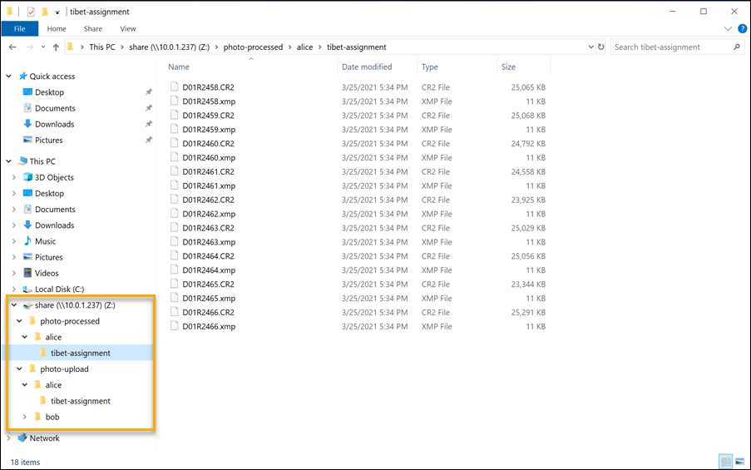
Task: Click share (\\10.0.1.237) (Z:) breadcrumb
Action: 169,47
